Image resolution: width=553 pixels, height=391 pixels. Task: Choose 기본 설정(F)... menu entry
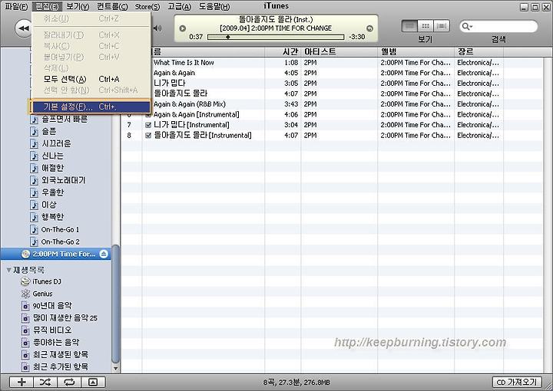pyautogui.click(x=91, y=107)
